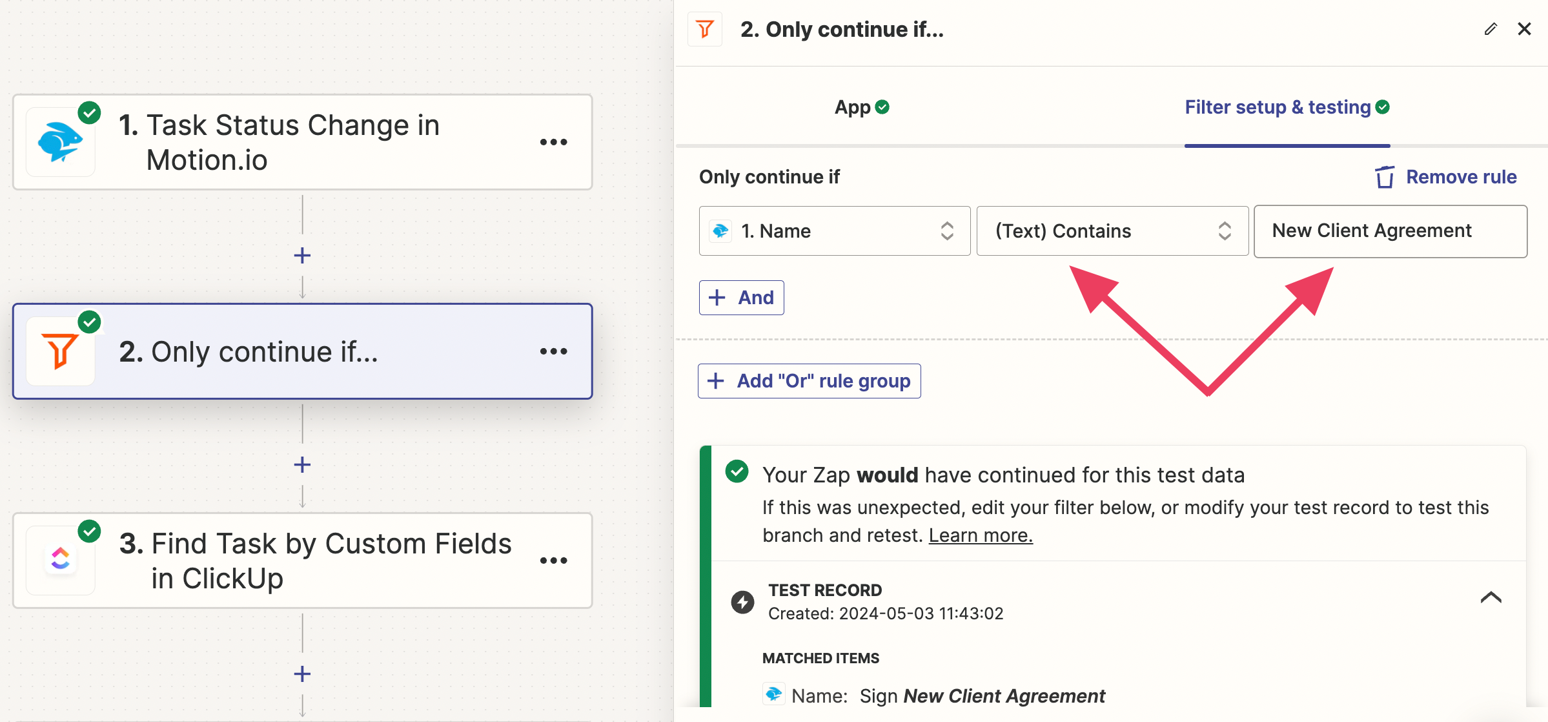Open the (Text) Contains condition dropdown
This screenshot has height=722, width=1548.
pyautogui.click(x=1112, y=231)
